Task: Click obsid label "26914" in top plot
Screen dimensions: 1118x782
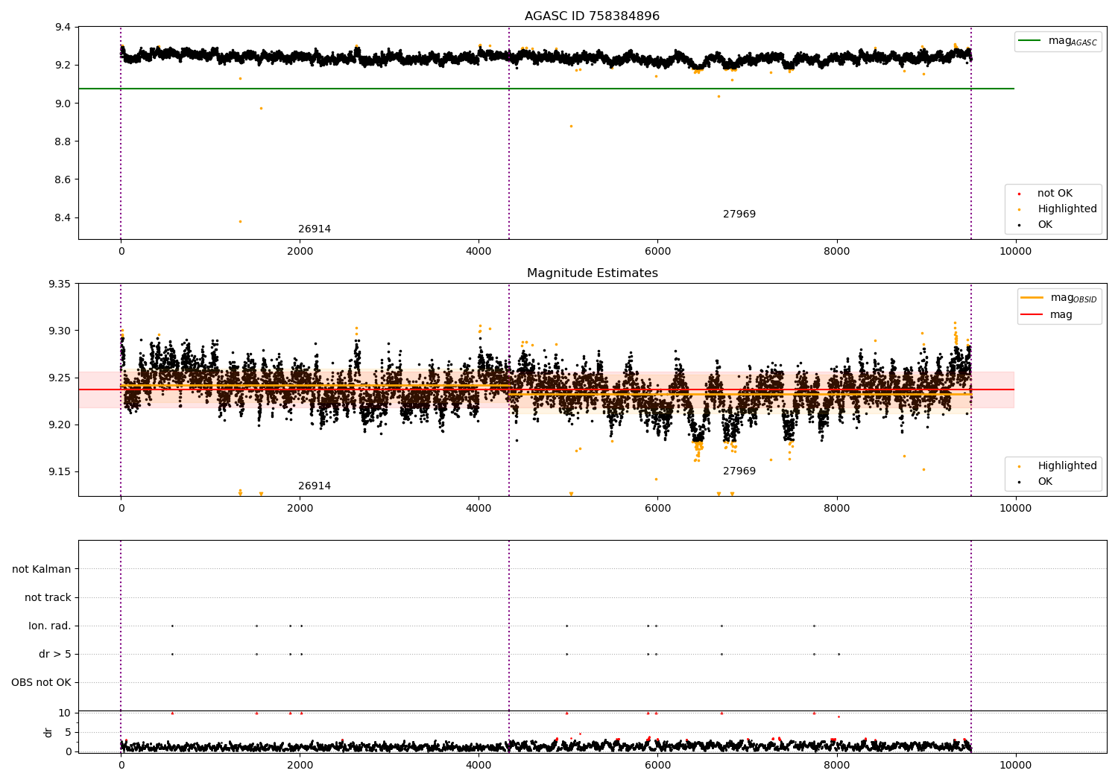Action: [315, 229]
